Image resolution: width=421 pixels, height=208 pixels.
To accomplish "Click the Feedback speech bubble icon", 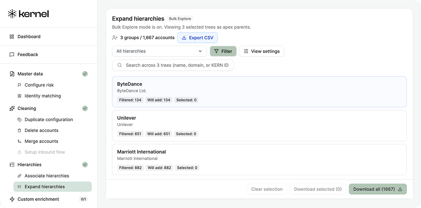I will (x=12, y=54).
